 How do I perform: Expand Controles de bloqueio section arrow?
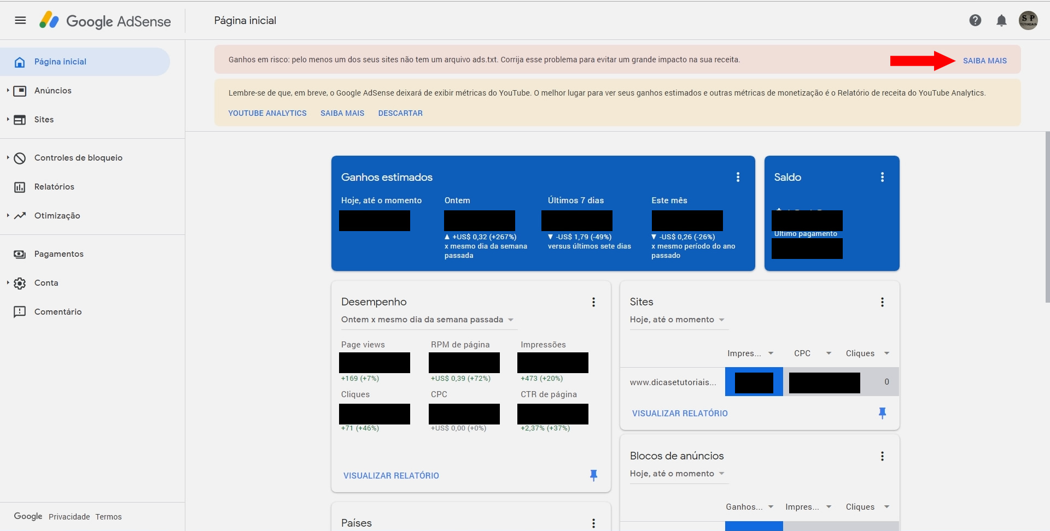[x=8, y=157]
